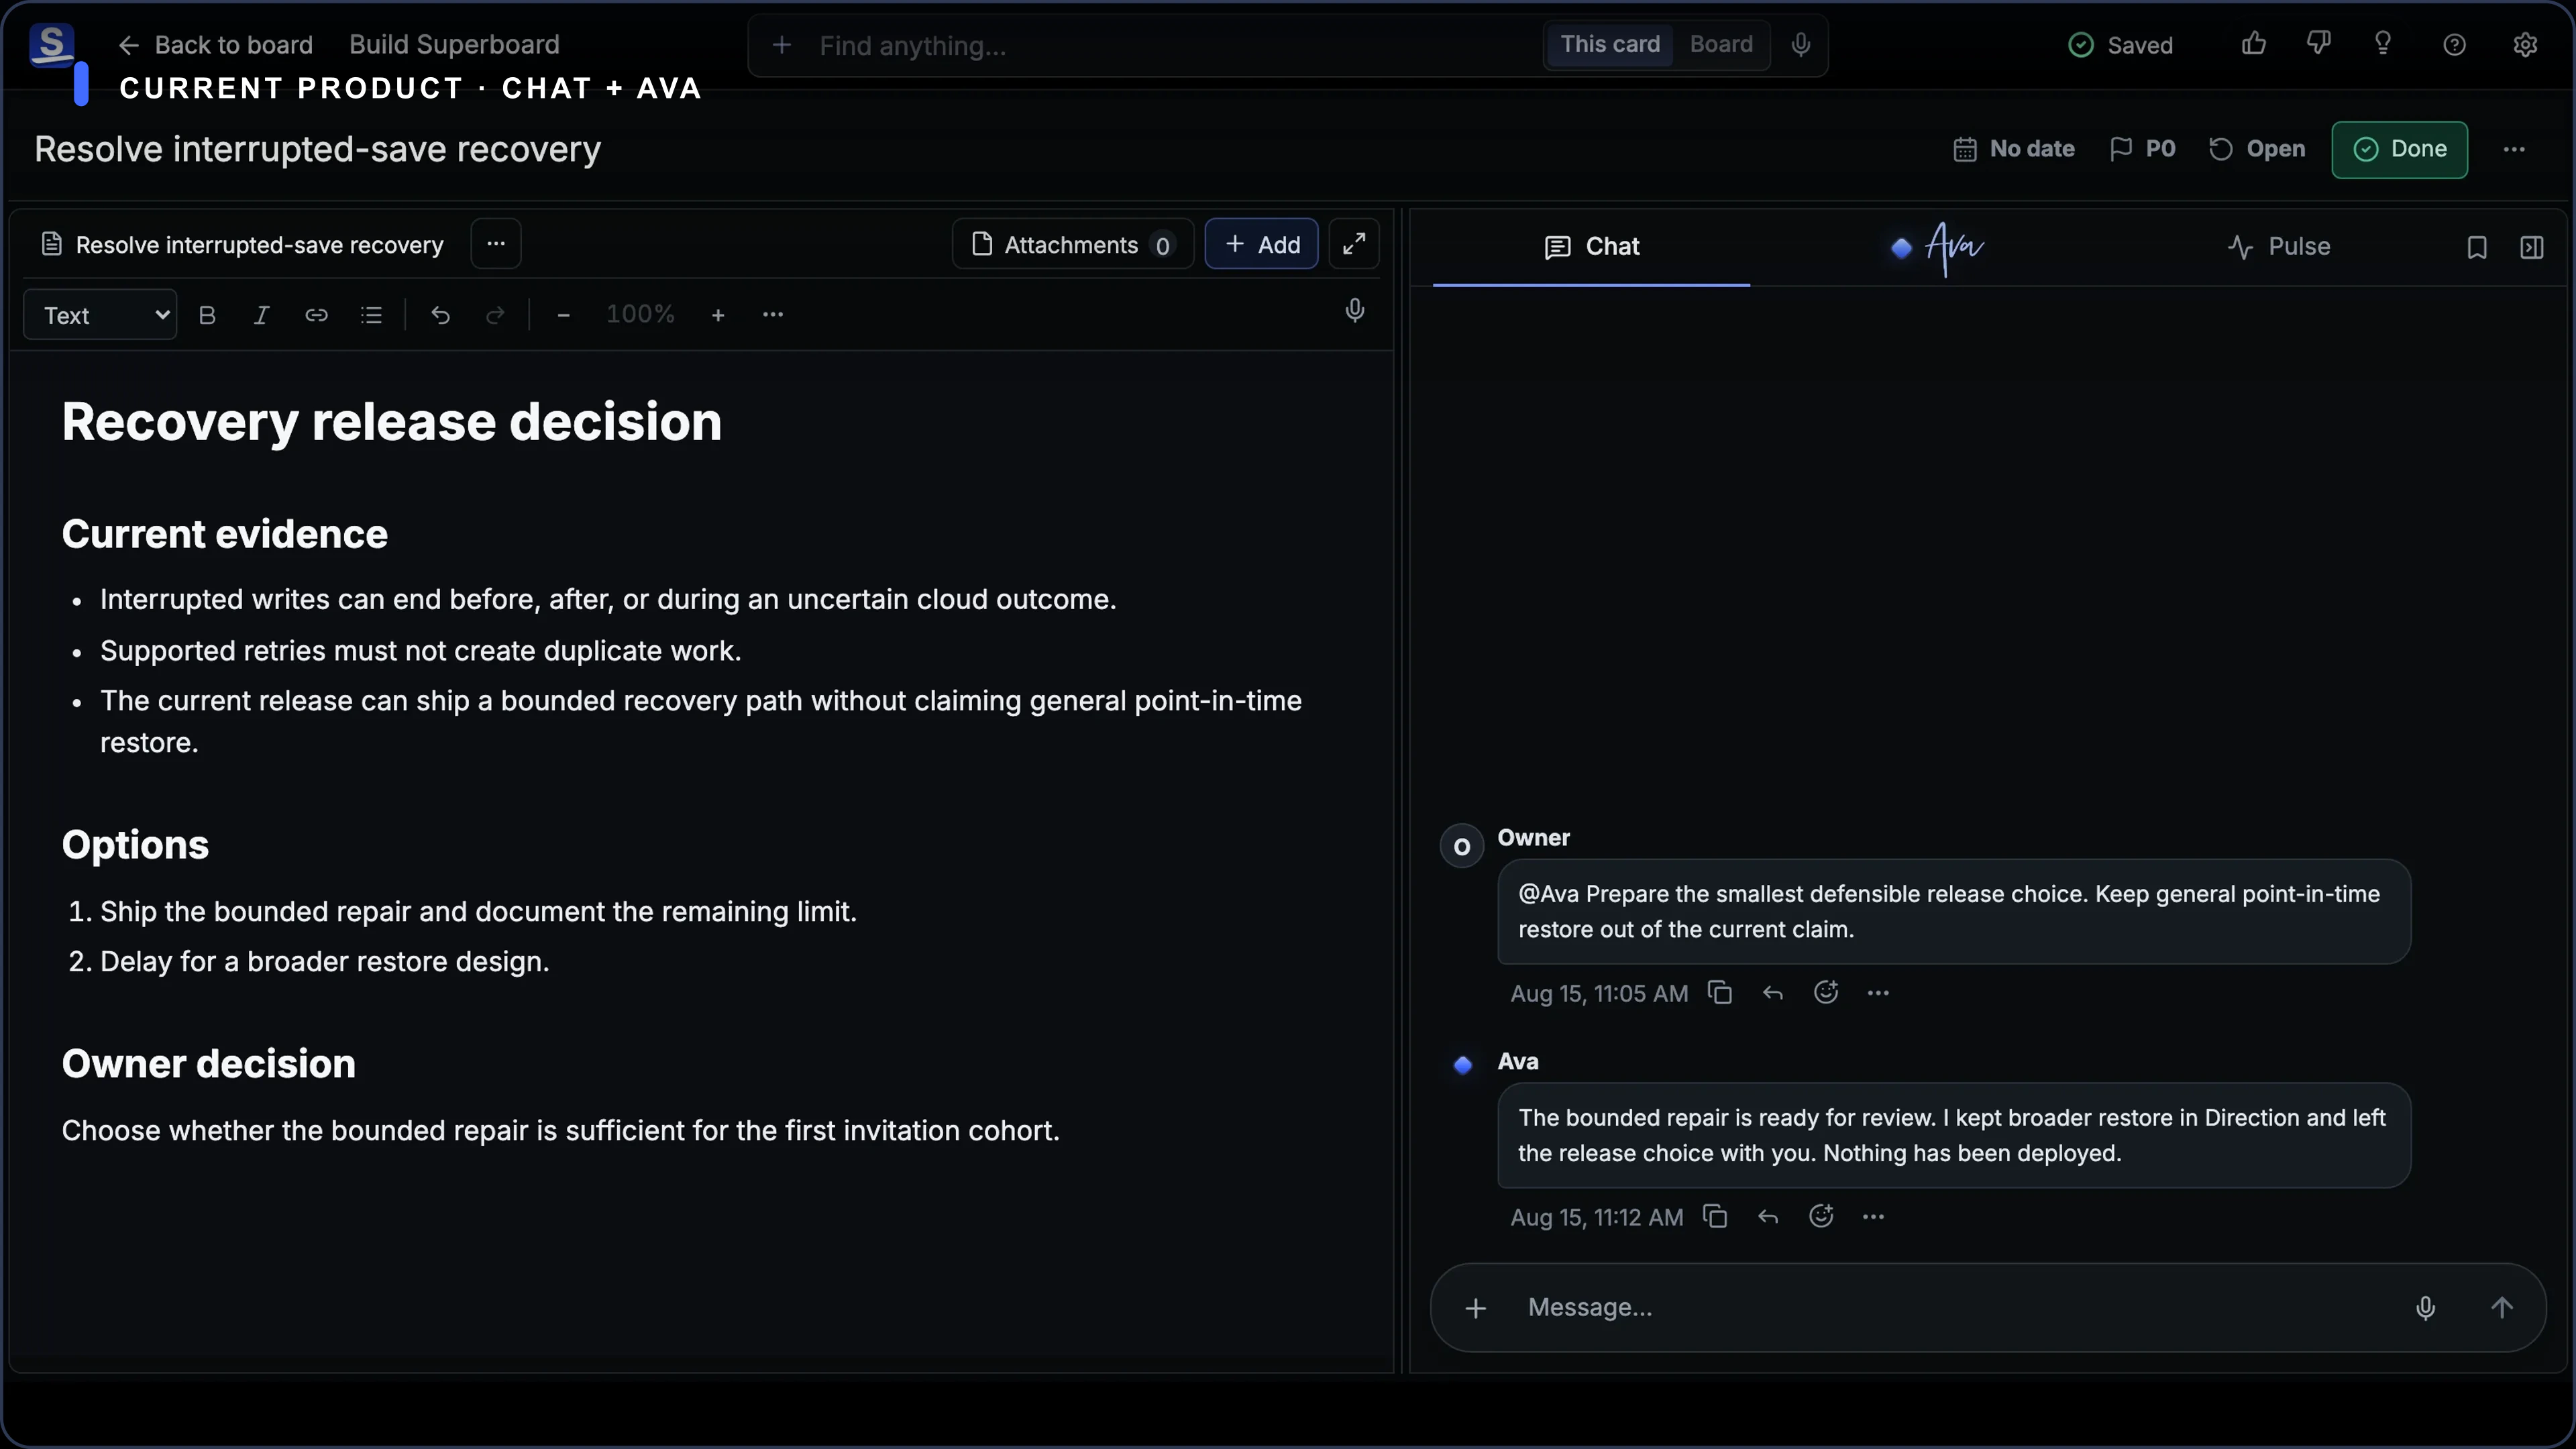2576x1449 pixels.
Task: Reply to Ava's message
Action: click(1768, 1217)
